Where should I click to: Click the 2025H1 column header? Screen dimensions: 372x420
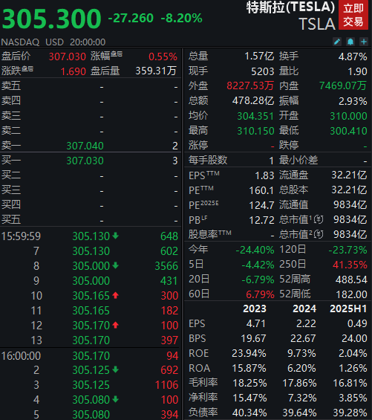pyautogui.click(x=348, y=308)
